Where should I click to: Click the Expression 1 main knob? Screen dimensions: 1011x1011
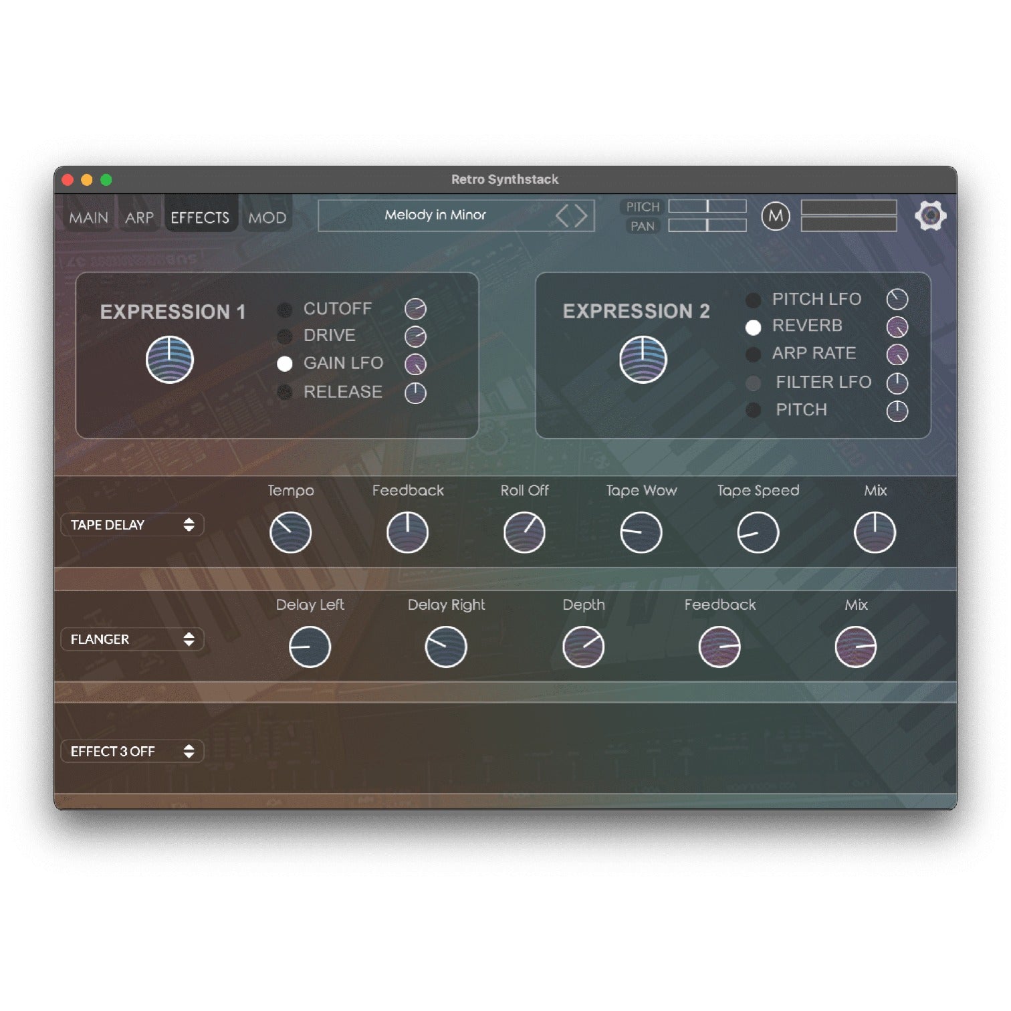(170, 360)
